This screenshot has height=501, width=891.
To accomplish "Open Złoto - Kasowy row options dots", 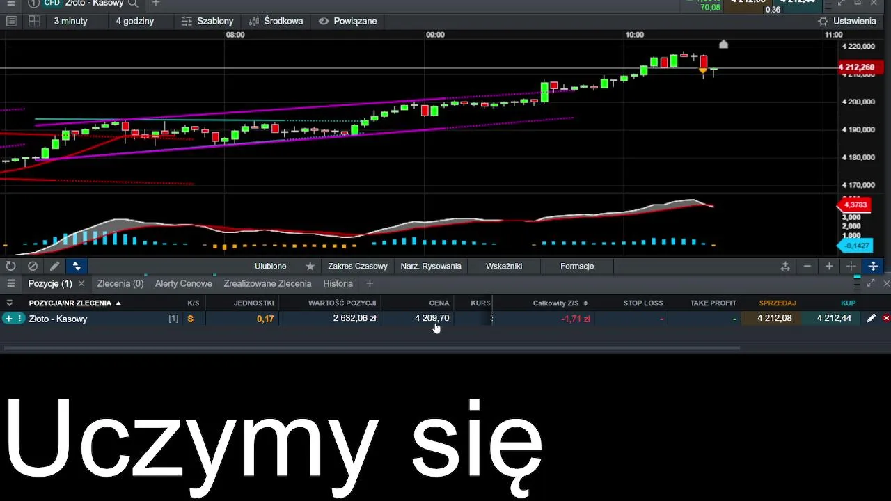I will point(20,319).
